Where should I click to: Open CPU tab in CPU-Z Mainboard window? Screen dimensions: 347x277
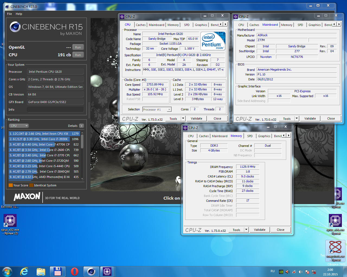(x=241, y=25)
